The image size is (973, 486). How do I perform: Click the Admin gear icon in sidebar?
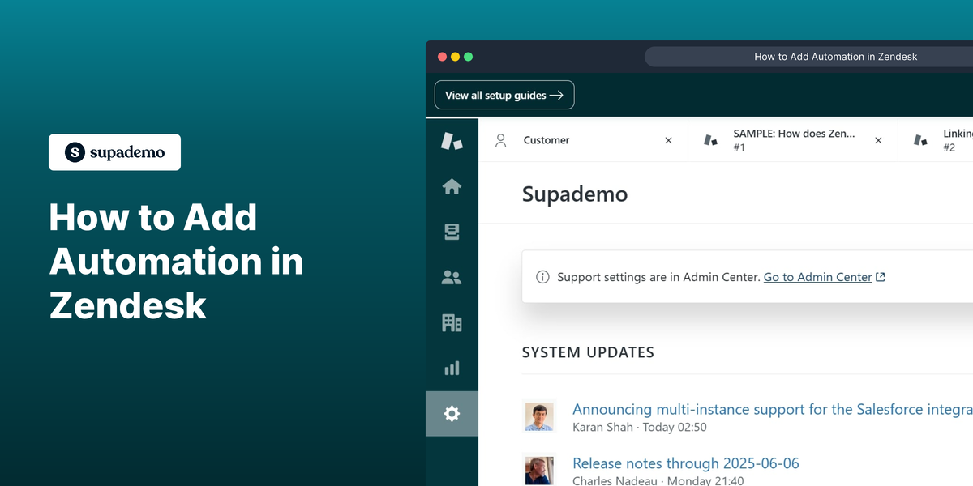point(452,414)
